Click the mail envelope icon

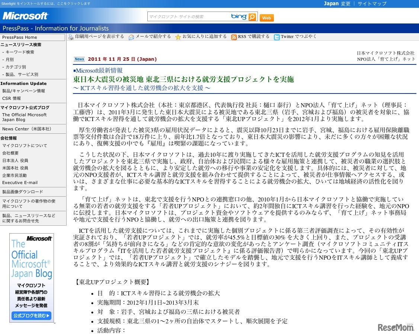click(x=131, y=37)
